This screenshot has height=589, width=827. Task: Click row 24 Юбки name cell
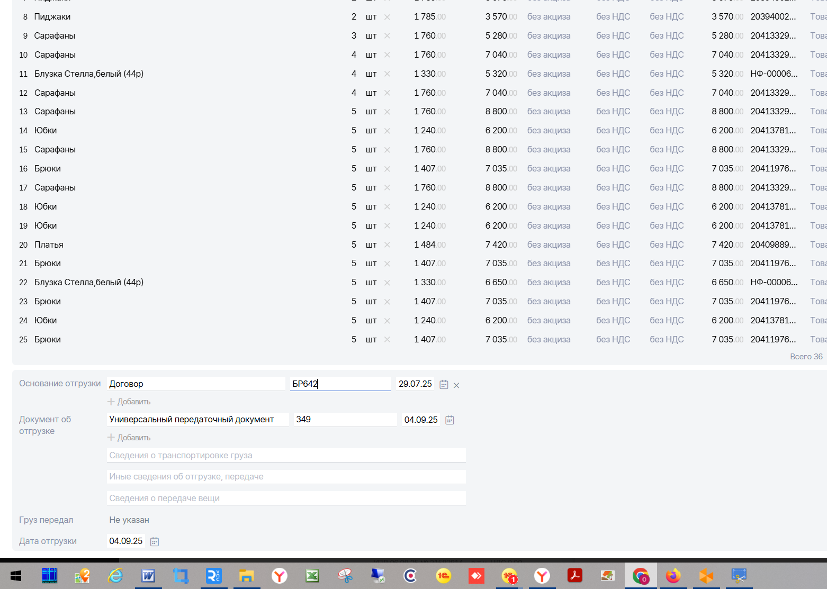(x=46, y=321)
